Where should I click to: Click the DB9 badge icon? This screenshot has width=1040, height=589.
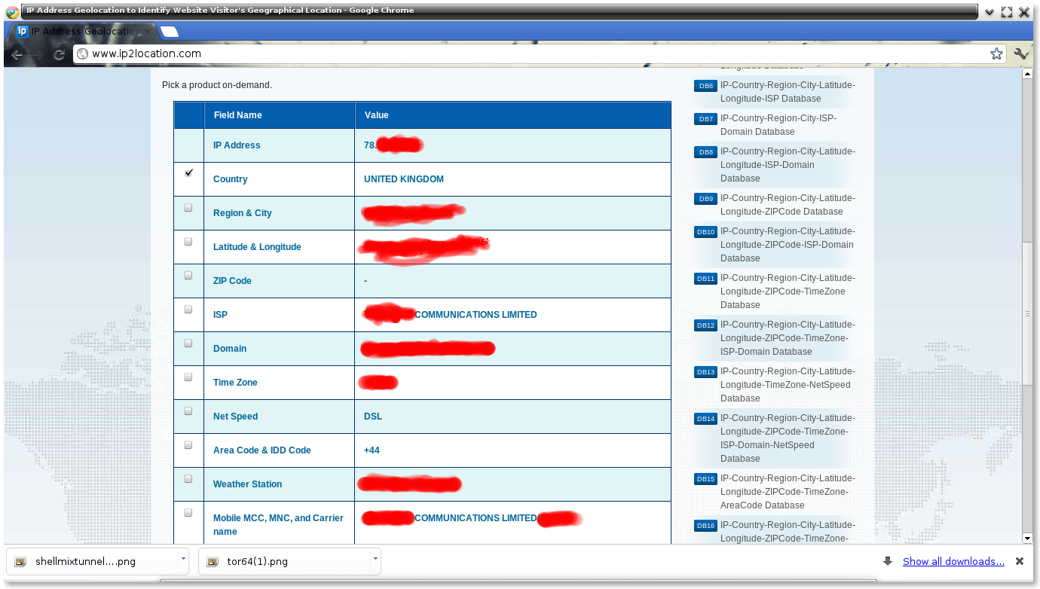pos(705,199)
